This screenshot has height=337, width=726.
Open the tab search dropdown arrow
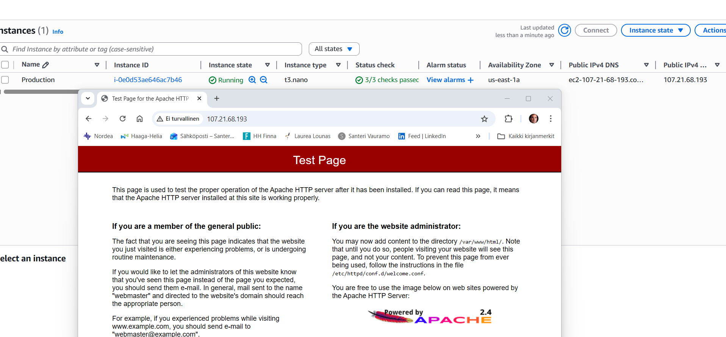pos(88,98)
